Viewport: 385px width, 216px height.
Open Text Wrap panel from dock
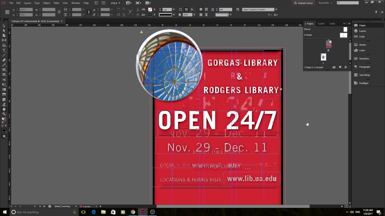tap(364, 75)
